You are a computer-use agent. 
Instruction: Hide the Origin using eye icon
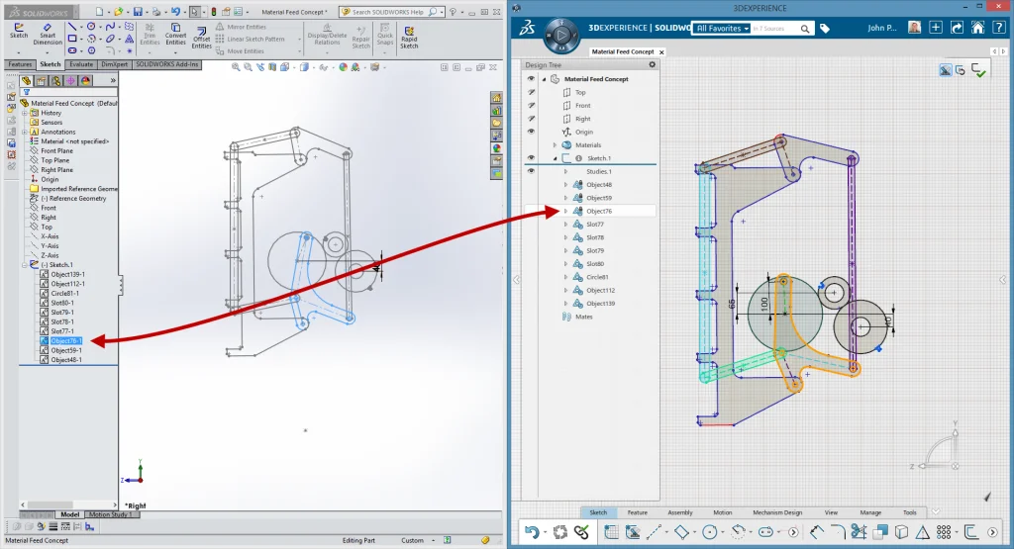pyautogui.click(x=531, y=132)
